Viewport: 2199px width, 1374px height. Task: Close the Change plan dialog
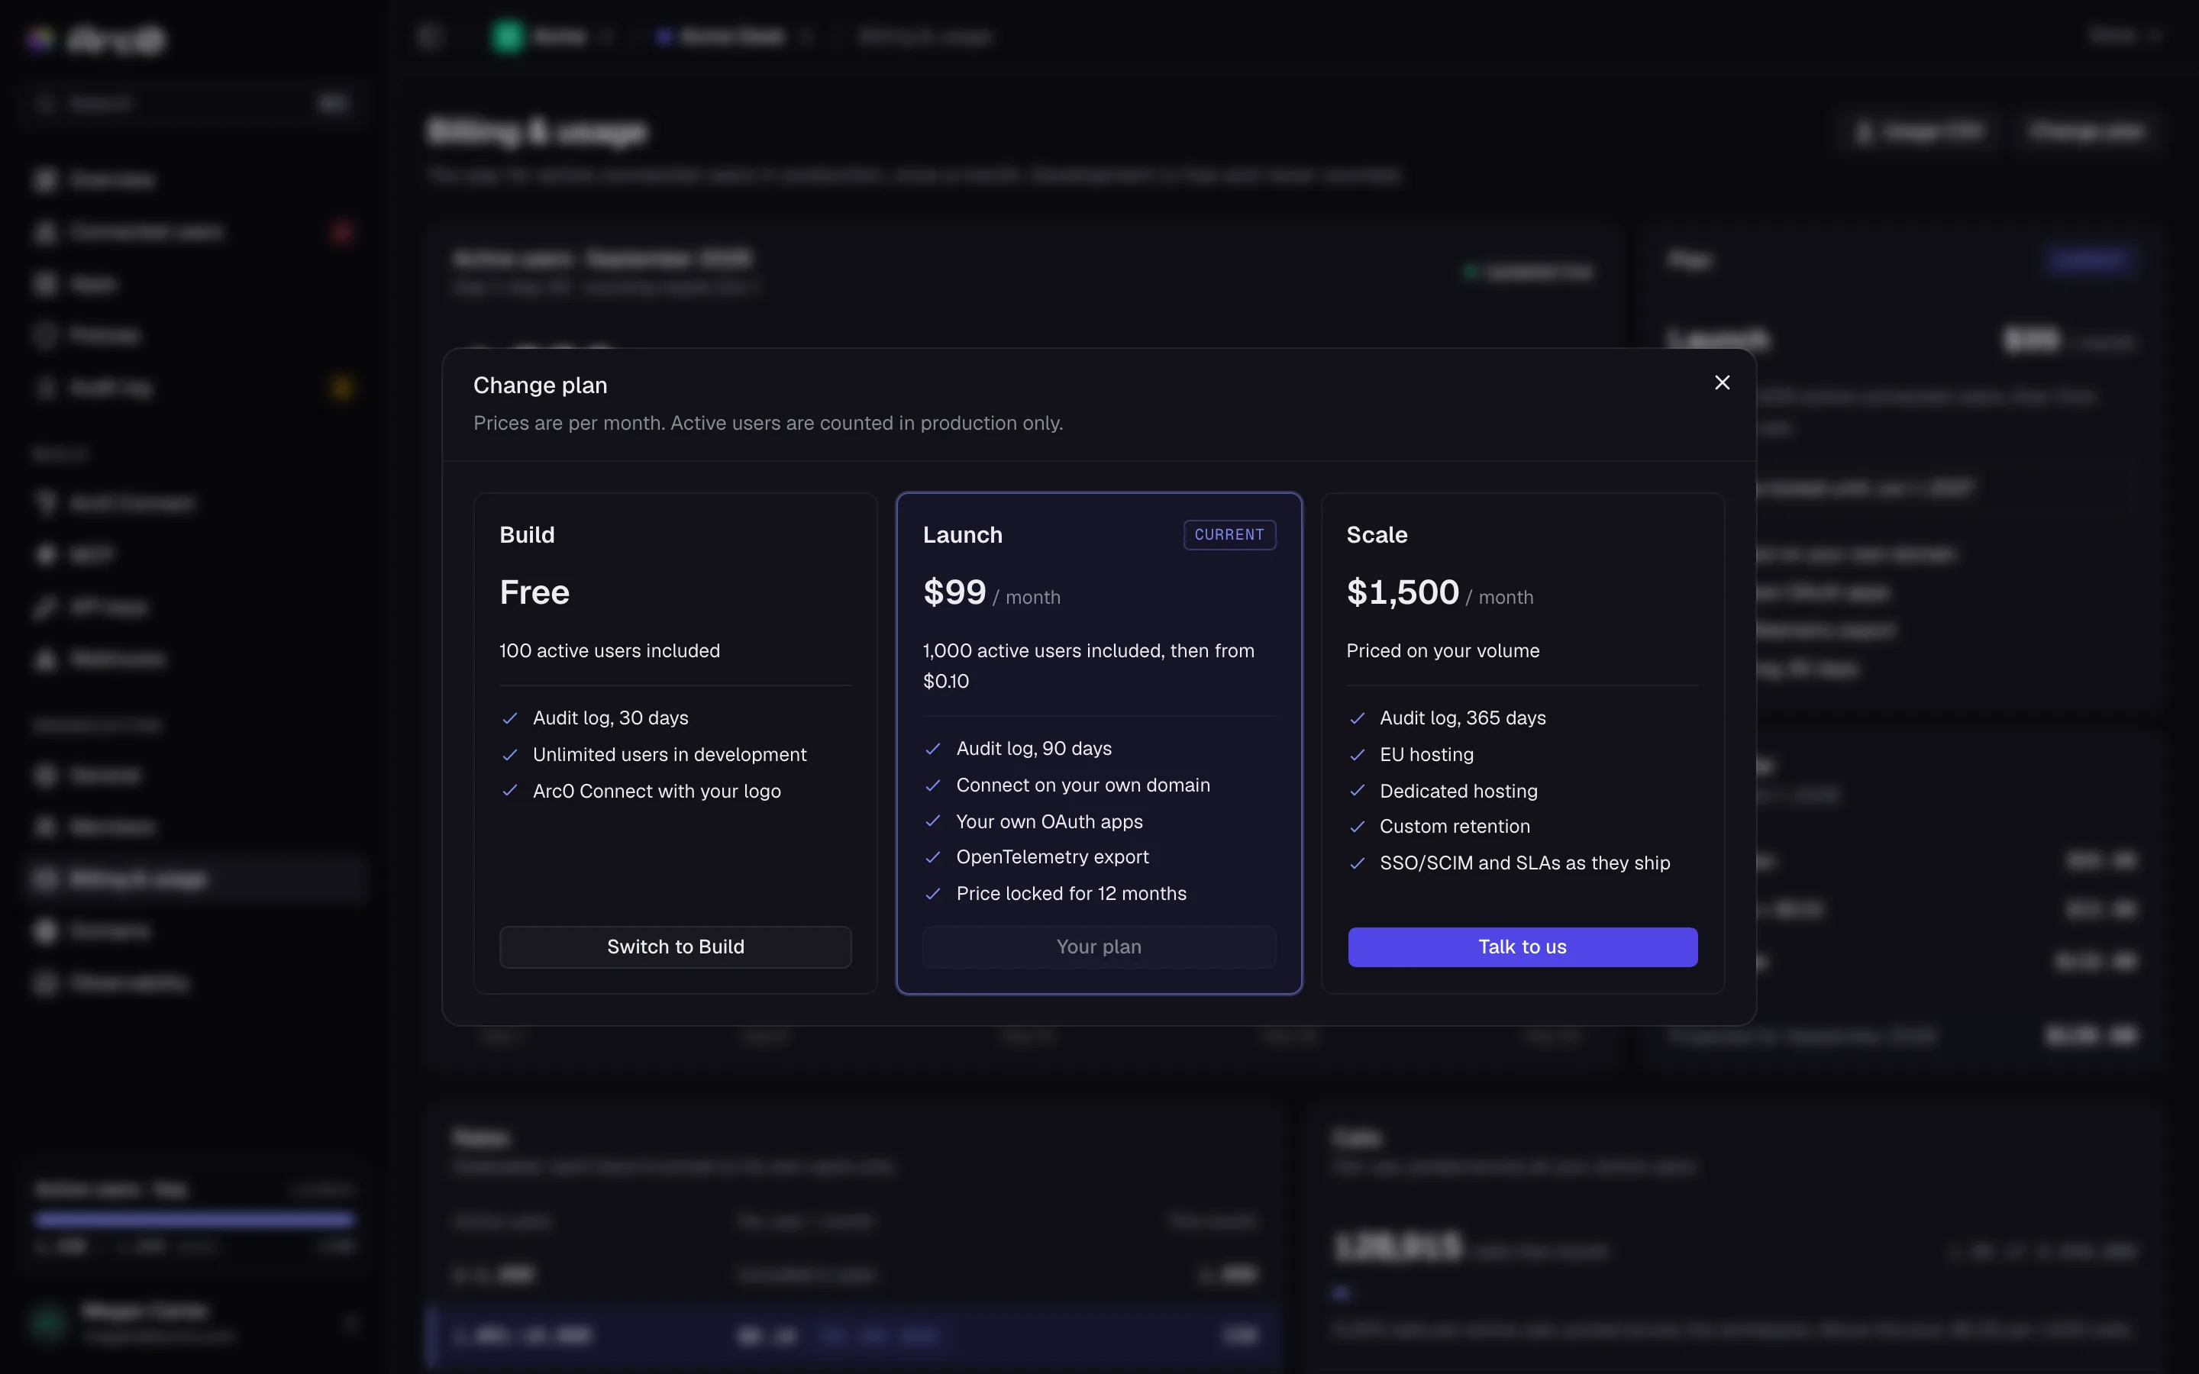1722,382
